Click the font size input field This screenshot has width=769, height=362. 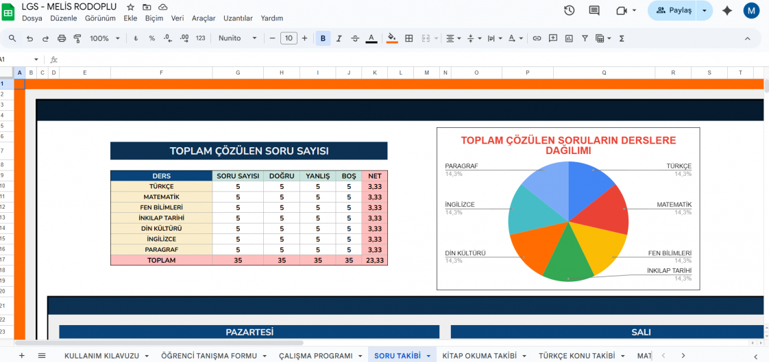[289, 38]
